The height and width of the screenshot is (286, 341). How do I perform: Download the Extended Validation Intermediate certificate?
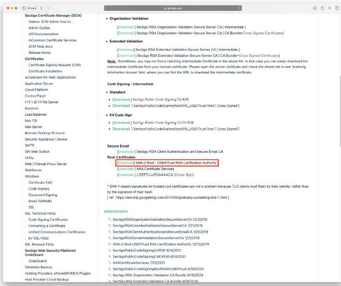[x=126, y=50]
